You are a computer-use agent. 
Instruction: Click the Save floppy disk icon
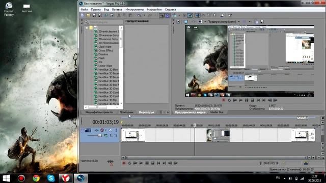(94, 15)
